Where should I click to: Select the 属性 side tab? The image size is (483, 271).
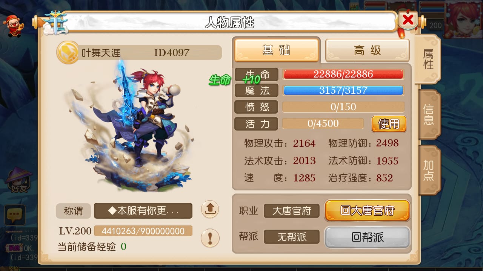point(428,59)
